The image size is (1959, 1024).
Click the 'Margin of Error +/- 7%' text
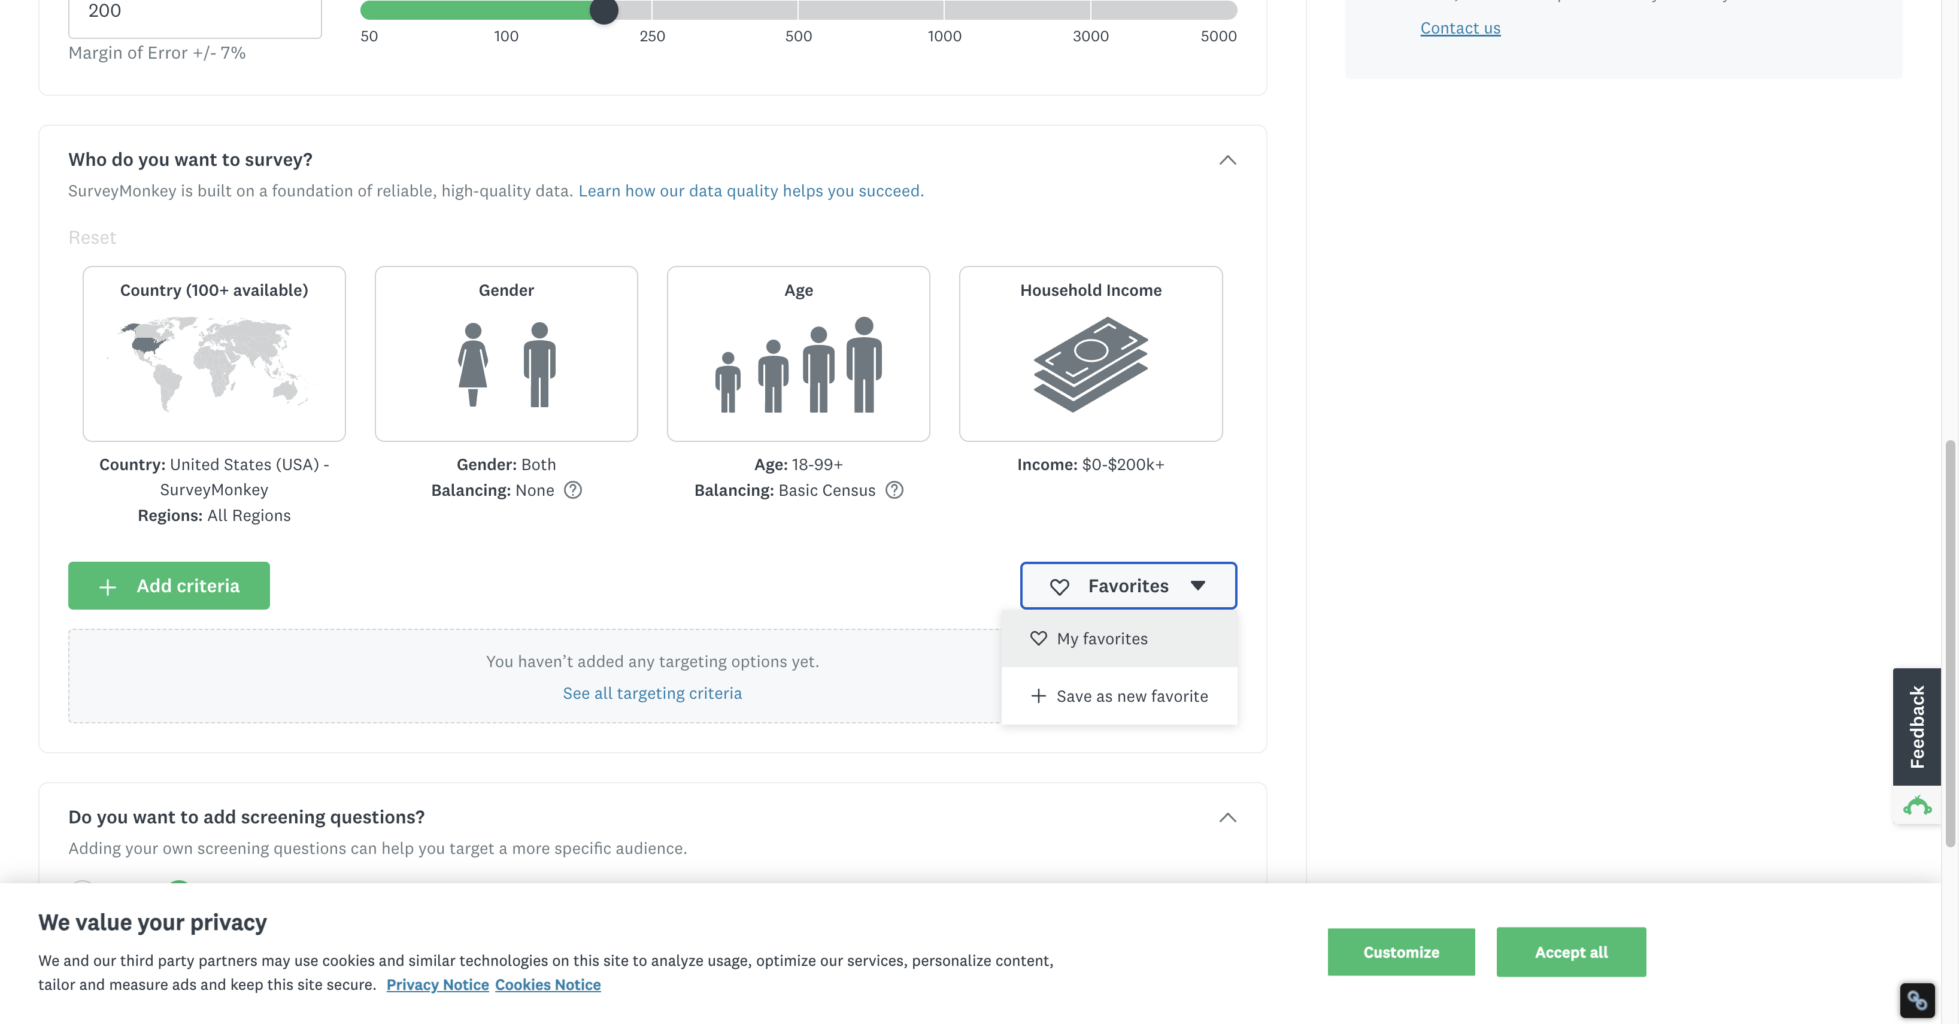click(x=157, y=53)
